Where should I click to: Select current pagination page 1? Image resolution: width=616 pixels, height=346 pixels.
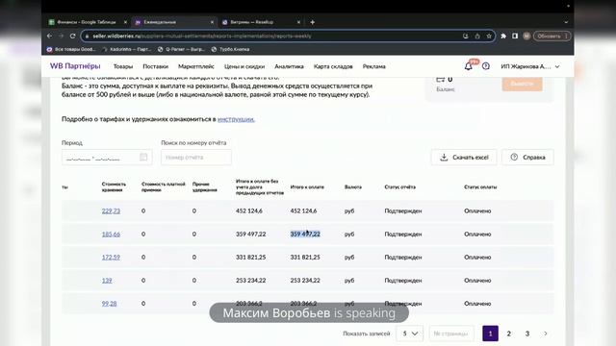pyautogui.click(x=490, y=334)
